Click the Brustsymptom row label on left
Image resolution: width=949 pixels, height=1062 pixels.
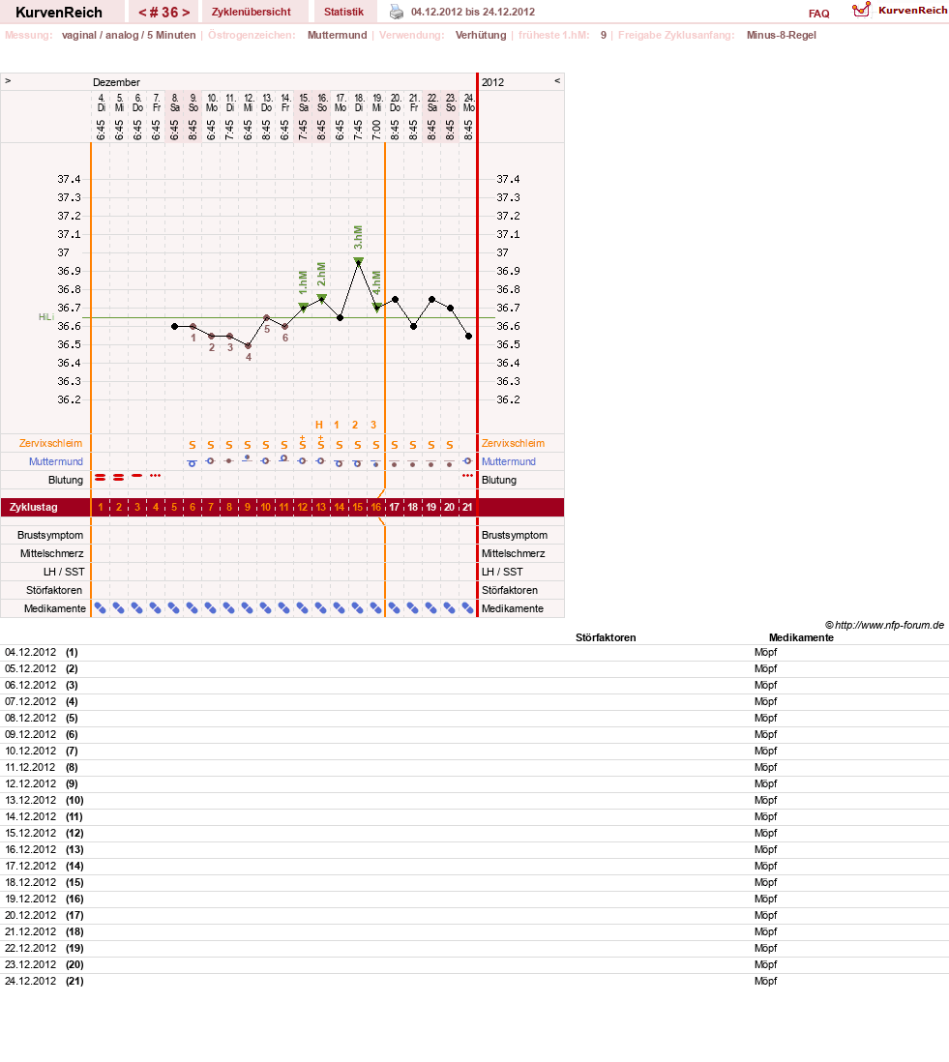(x=50, y=535)
